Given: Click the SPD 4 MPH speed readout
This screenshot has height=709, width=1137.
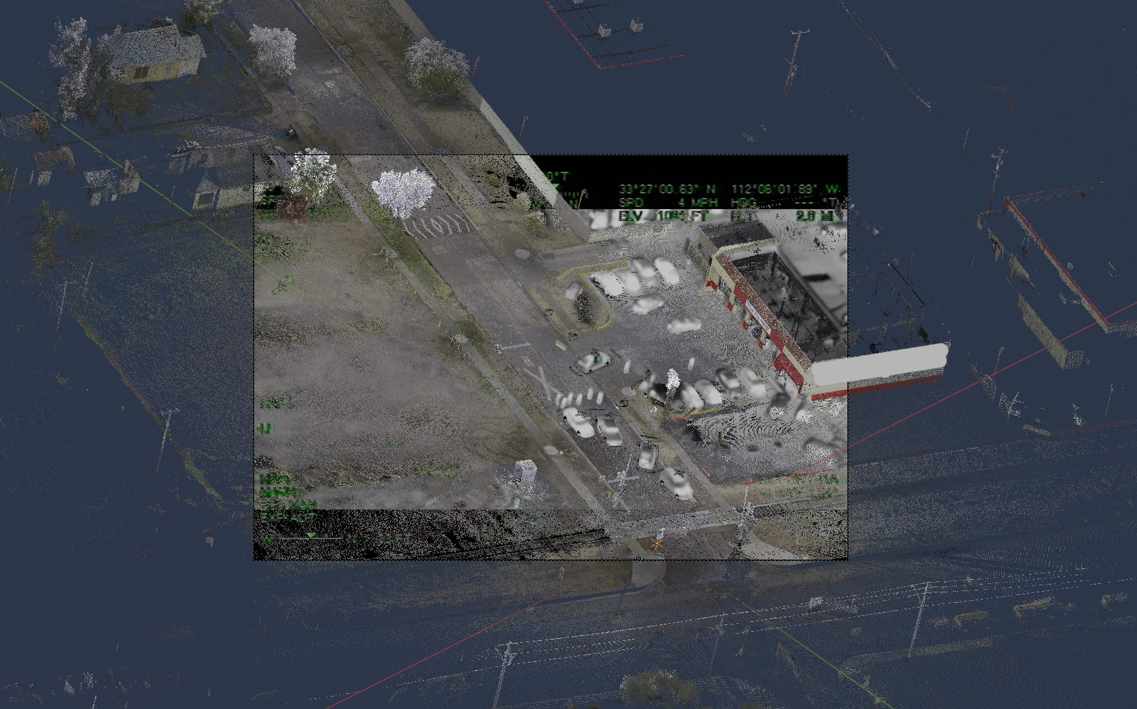Looking at the screenshot, I should click(x=668, y=203).
